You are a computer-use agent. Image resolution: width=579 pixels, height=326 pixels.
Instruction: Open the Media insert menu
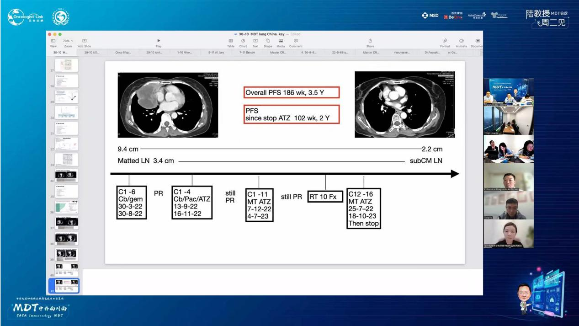click(x=281, y=41)
